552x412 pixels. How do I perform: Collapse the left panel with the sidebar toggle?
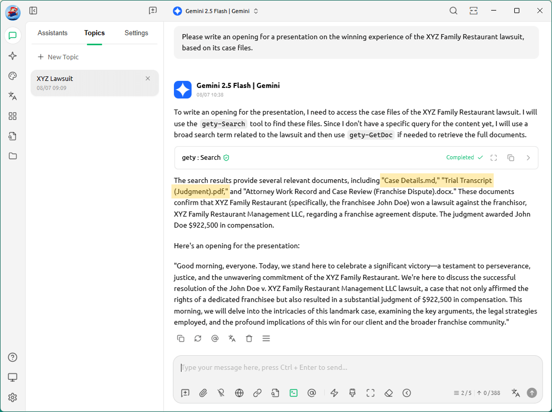click(x=33, y=11)
